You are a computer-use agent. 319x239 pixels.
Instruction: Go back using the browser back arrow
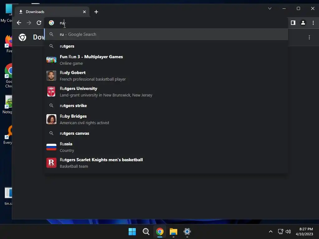19,23
